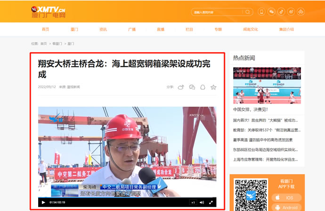Open headline 中国女排，决赛见！
Image resolution: width=325 pixels, height=211 pixels.
[x=250, y=109]
